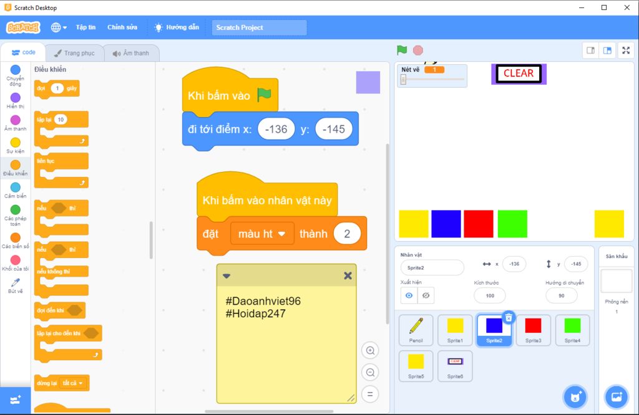Click the Kích thước size field

click(x=490, y=295)
